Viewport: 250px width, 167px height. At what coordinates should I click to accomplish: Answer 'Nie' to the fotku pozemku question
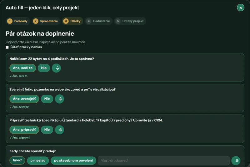tap(47, 99)
